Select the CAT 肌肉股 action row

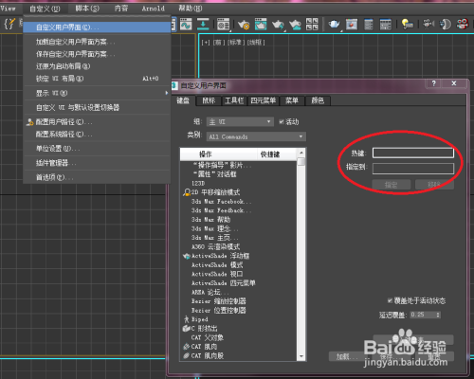(238, 355)
